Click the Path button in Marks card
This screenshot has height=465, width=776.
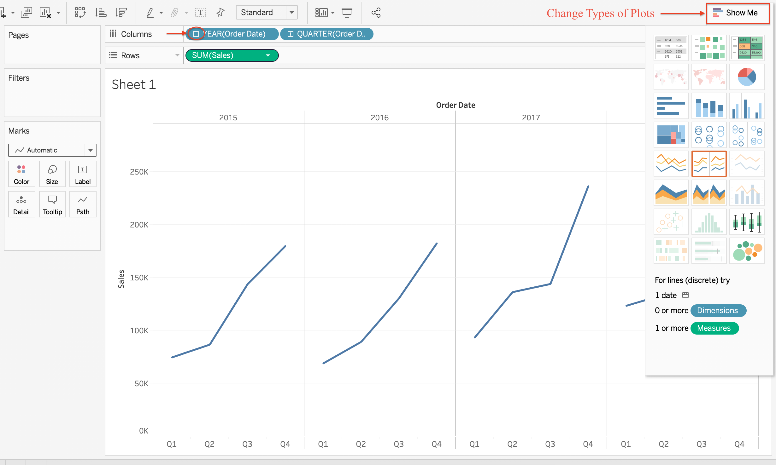[83, 204]
